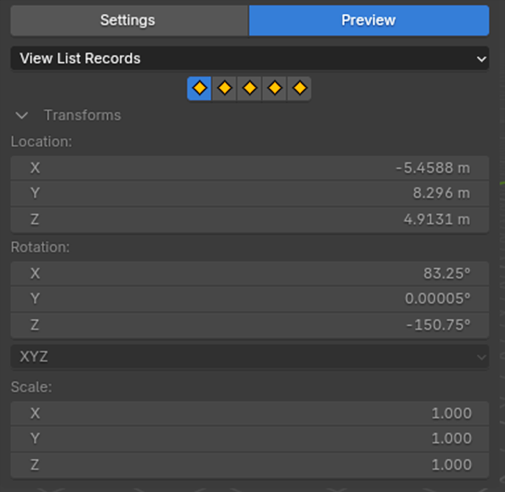Select the fifth keyframe diamond record
This screenshot has width=505, height=492.
(x=300, y=88)
